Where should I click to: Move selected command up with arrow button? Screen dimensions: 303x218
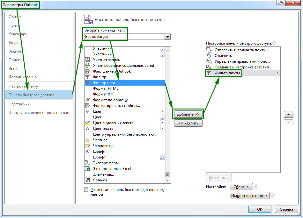(289, 114)
